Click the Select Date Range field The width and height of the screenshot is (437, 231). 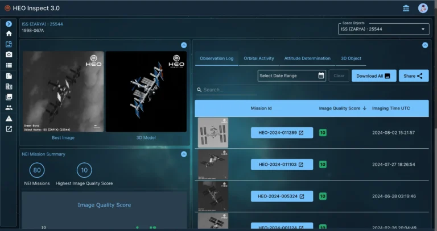click(x=291, y=75)
